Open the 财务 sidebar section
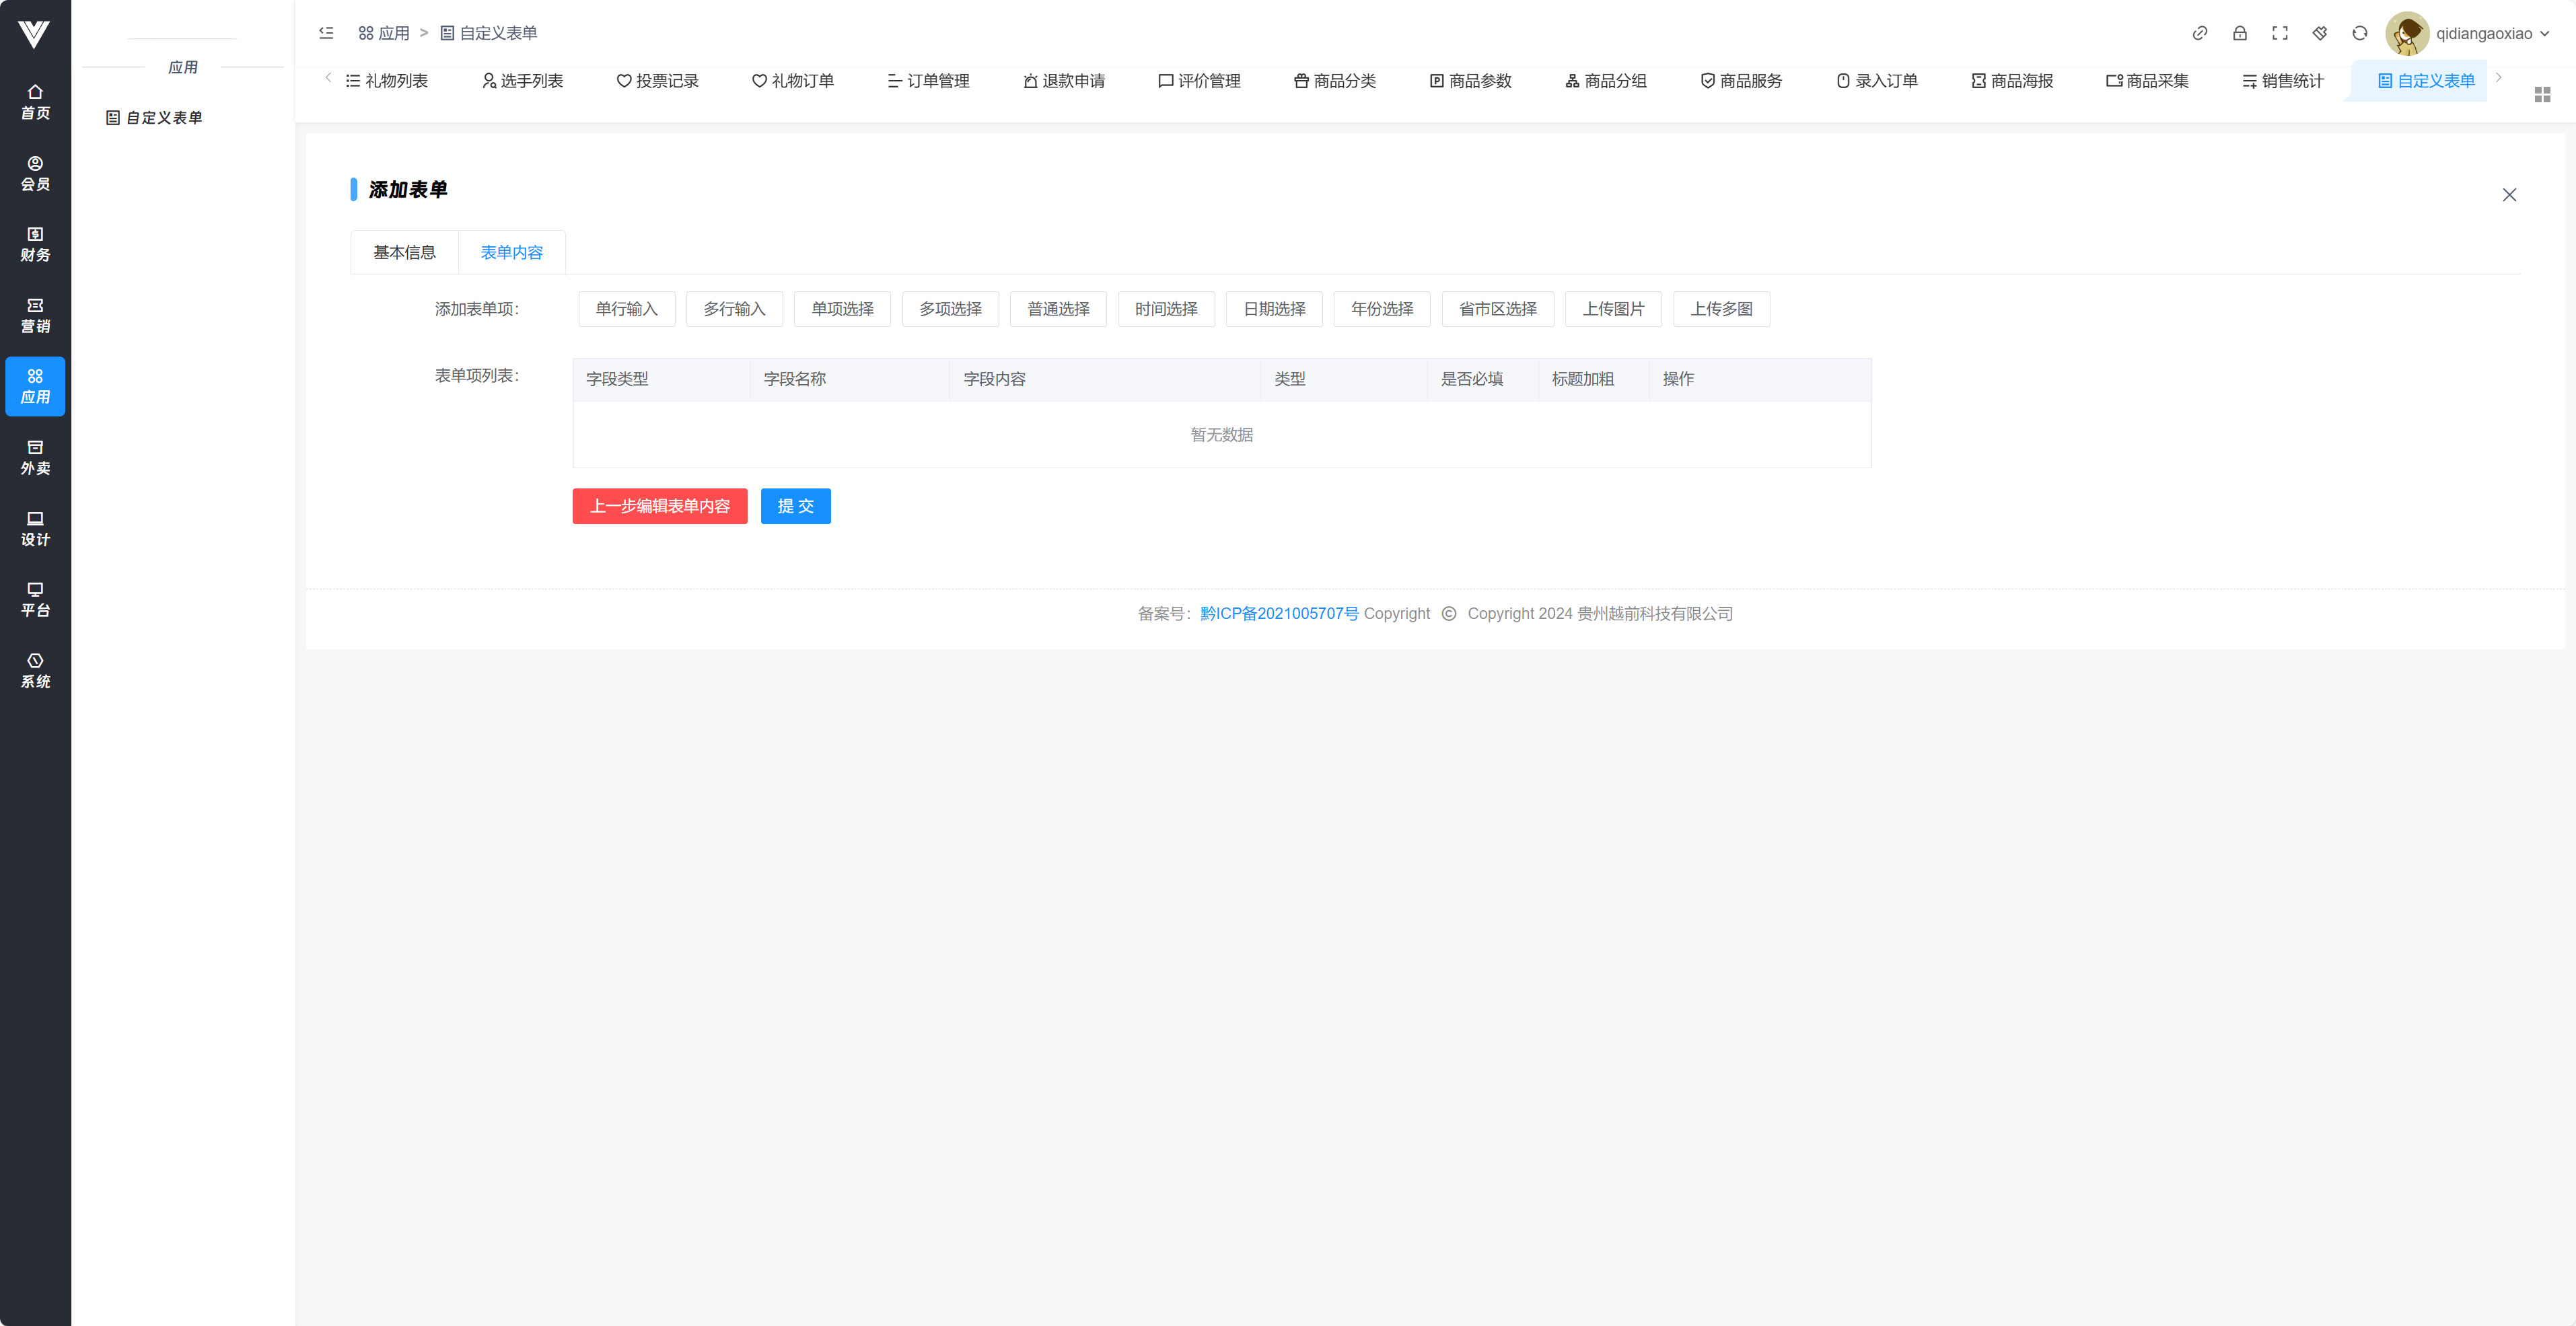The width and height of the screenshot is (2576, 1326). click(35, 244)
